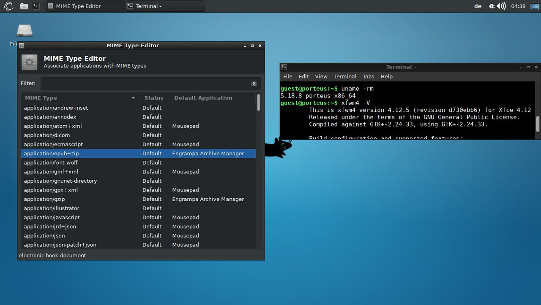This screenshot has height=305, width=541.
Task: Launch terminal from the panel launcher icon
Action: (x=36, y=6)
